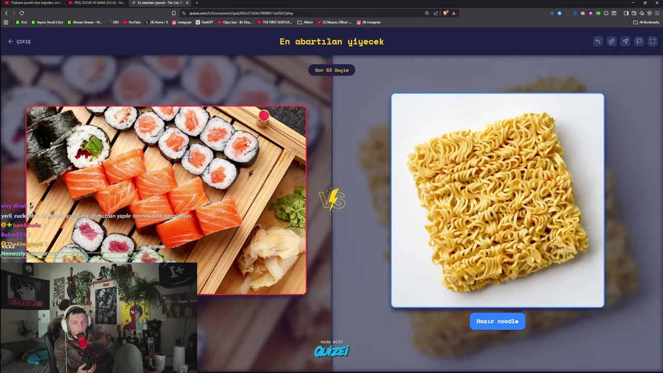Open the Brave wallet icon

click(x=633, y=13)
